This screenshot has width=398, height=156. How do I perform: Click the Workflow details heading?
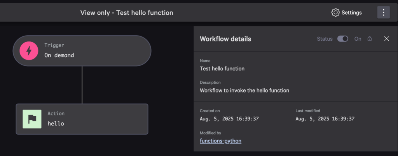click(x=225, y=39)
